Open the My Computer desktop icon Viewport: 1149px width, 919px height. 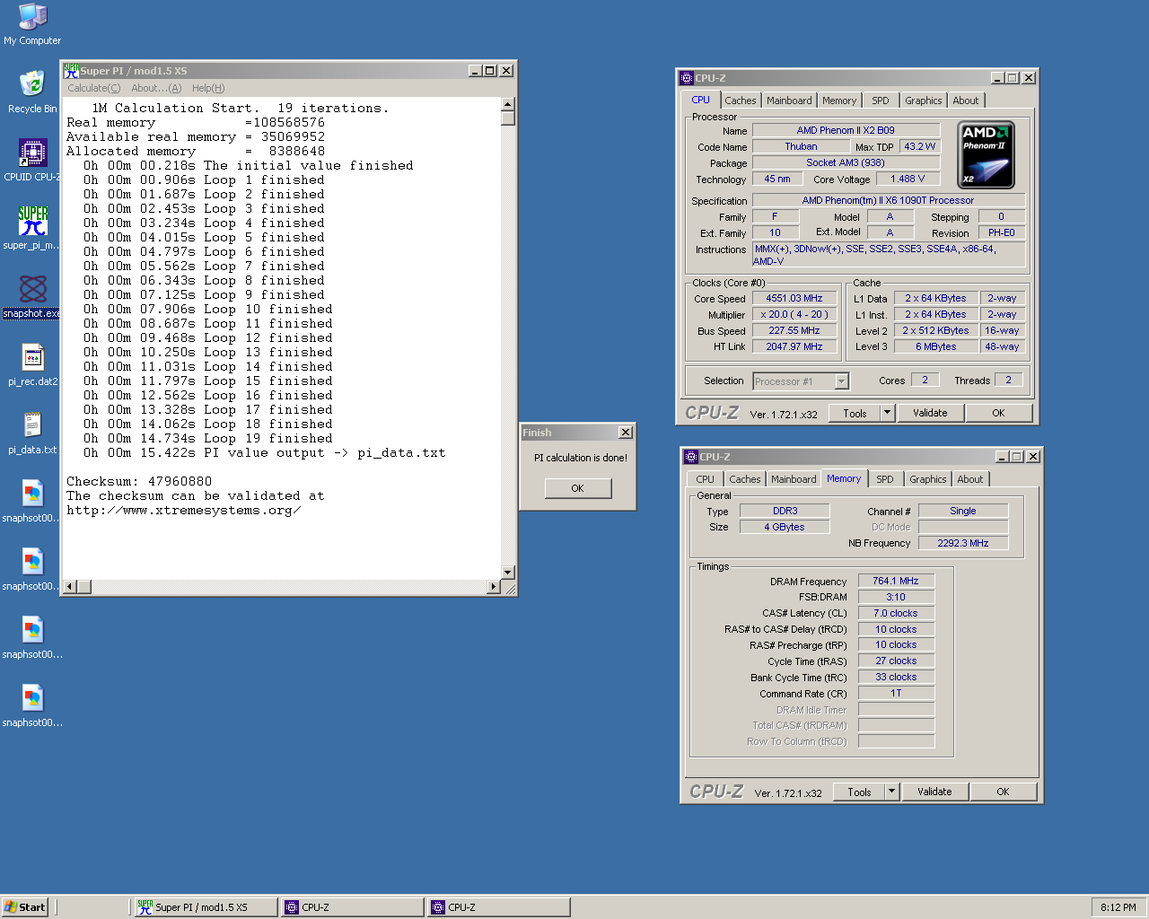32,18
